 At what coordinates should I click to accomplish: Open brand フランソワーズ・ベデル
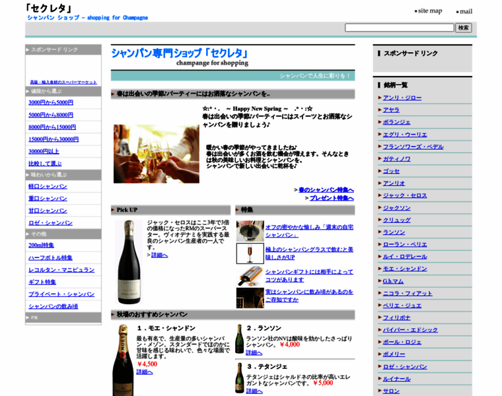(x=413, y=147)
